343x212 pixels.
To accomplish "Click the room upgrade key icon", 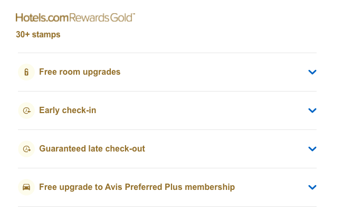I will coord(26,72).
